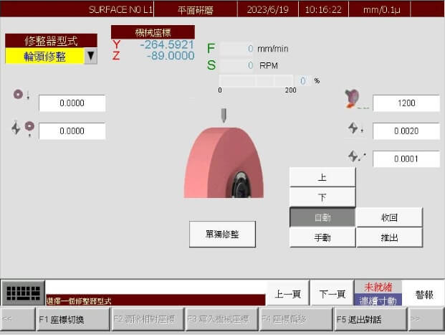Click the dress amount icon beside 0.0020

pos(355,128)
